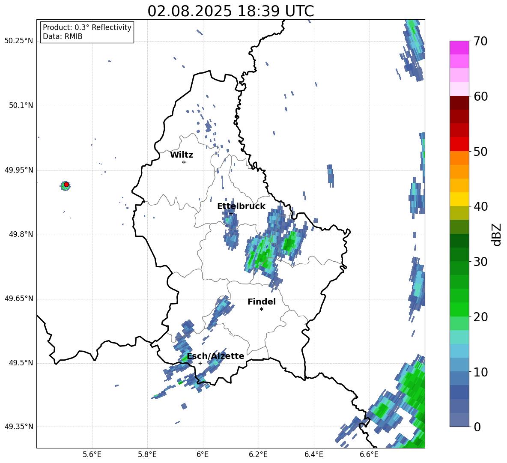Click the Esch/Alzette location cross marker

click(200, 363)
